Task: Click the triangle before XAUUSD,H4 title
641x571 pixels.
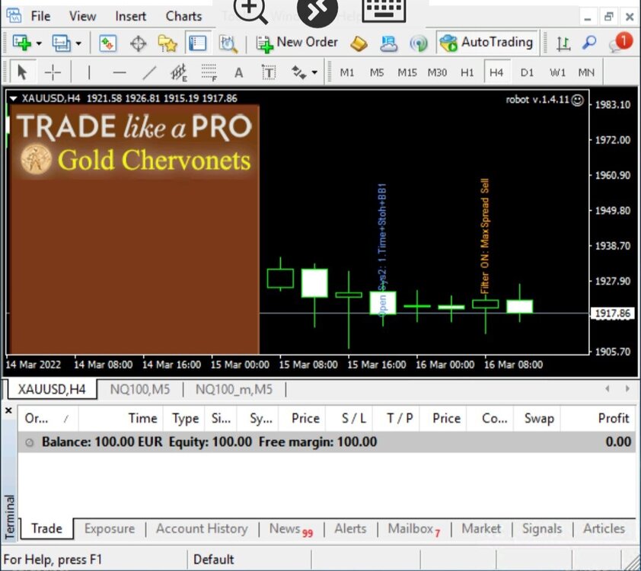Action: (x=13, y=98)
